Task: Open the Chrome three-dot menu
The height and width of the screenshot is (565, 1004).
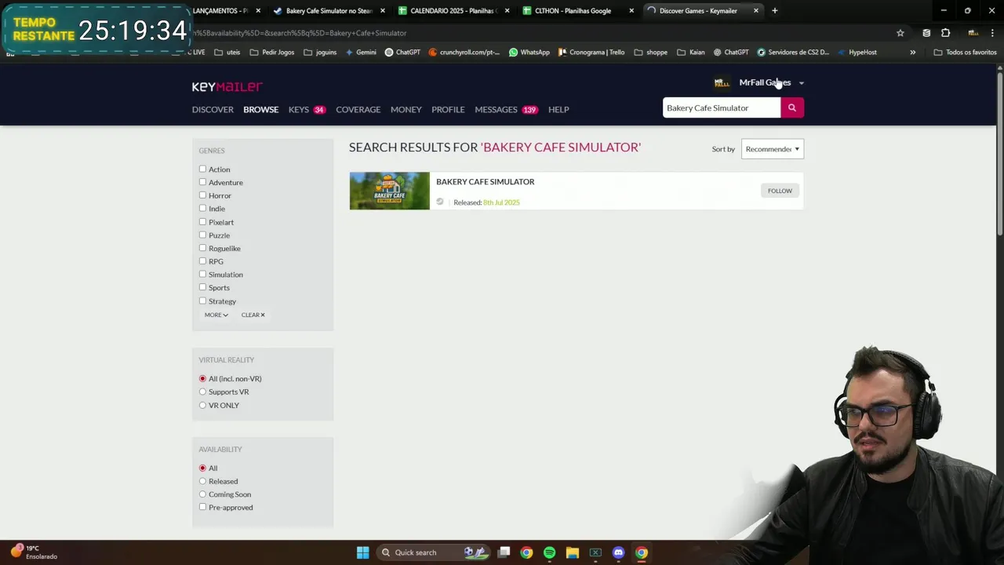Action: (x=994, y=33)
